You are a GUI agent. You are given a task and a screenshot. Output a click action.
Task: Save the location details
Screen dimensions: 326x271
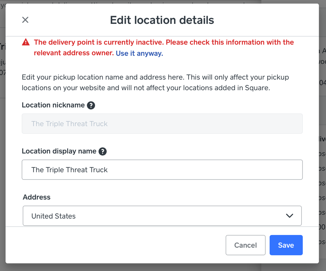286,245
